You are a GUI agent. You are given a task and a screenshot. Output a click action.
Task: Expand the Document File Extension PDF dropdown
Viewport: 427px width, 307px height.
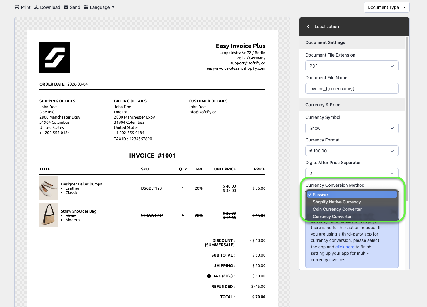(352, 66)
